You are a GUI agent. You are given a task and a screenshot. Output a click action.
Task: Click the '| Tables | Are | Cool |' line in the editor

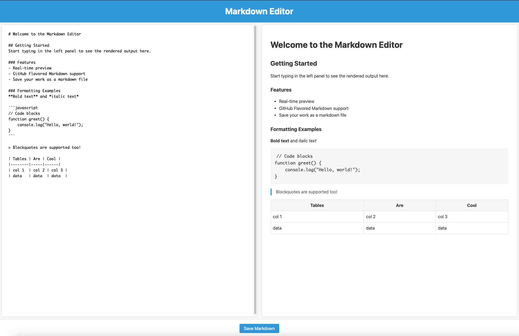click(x=34, y=159)
